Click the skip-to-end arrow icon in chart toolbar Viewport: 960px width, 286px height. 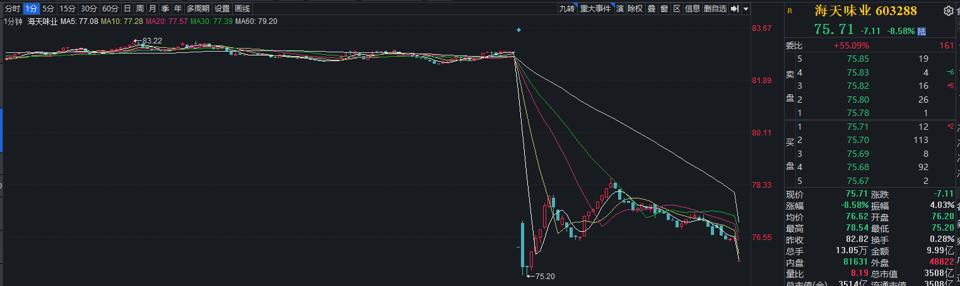[x=735, y=9]
